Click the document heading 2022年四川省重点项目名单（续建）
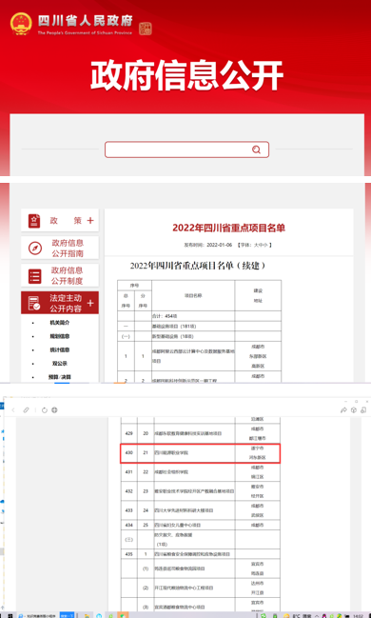Image resolution: width=371 pixels, height=618 pixels. pyautogui.click(x=199, y=266)
